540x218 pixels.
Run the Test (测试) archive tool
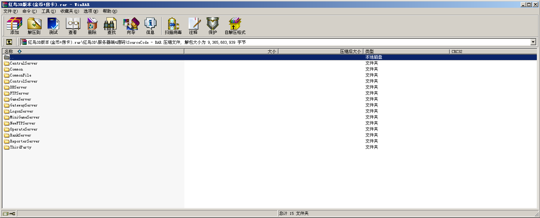click(x=53, y=26)
